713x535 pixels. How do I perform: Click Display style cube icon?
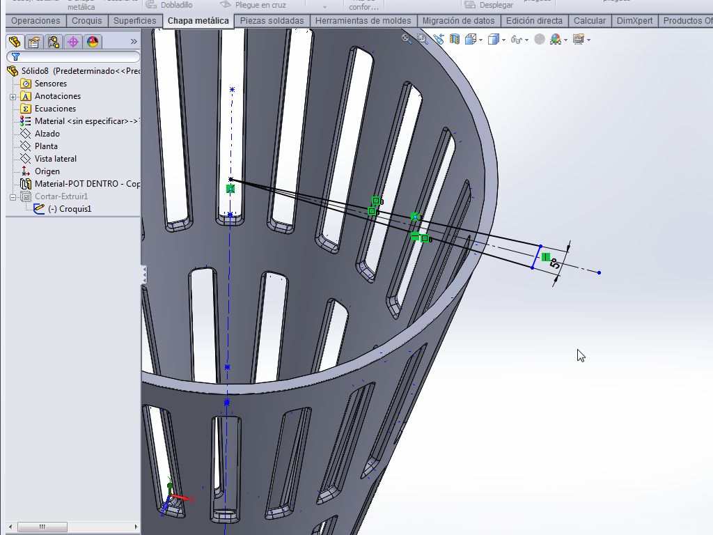click(494, 40)
